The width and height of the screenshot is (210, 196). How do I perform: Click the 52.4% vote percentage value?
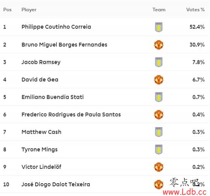[197, 27]
